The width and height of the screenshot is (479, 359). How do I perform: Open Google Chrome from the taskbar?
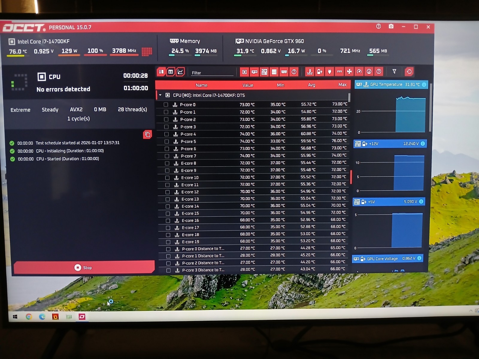click(x=29, y=317)
